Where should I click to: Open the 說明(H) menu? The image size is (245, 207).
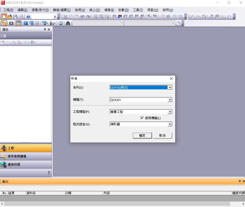coord(168,10)
